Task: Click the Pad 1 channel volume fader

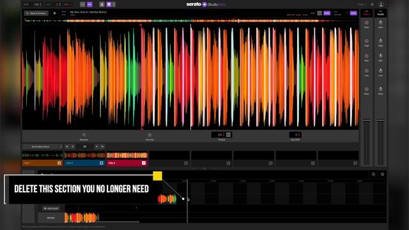Action: point(366,120)
